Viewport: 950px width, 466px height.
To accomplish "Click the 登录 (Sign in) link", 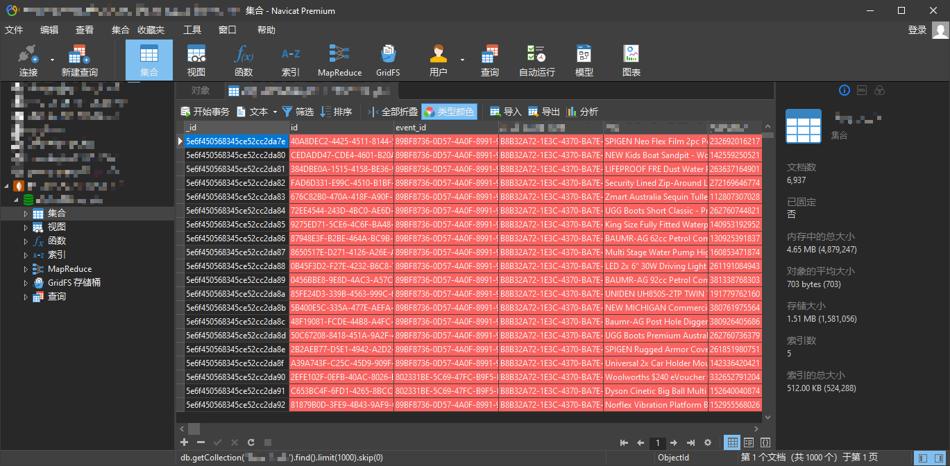I will point(917,30).
